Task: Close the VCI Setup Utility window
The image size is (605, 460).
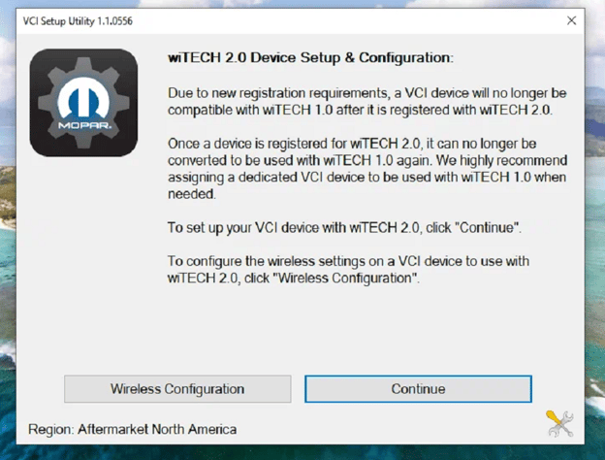Action: coord(571,19)
